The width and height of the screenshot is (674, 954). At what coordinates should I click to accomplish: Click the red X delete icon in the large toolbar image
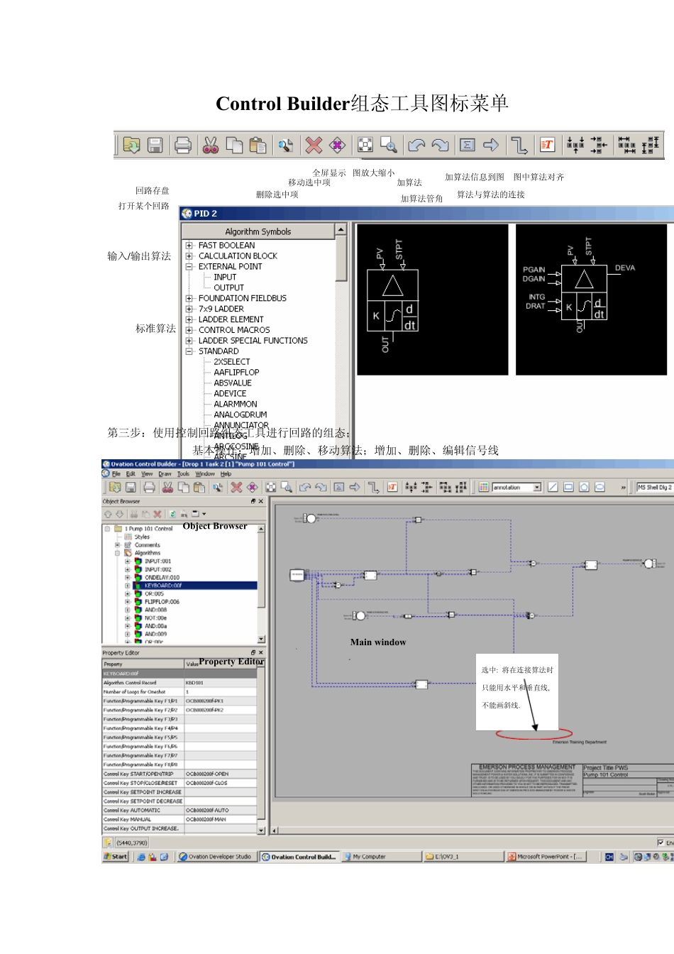click(314, 146)
